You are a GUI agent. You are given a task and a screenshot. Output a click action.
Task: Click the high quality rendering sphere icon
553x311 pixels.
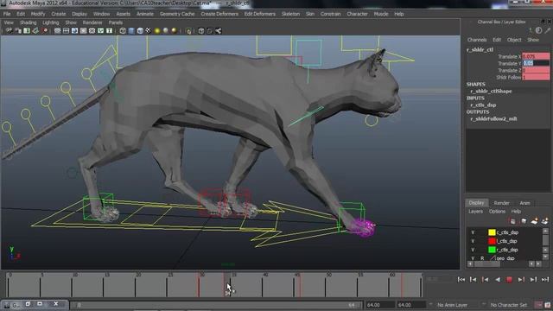[x=175, y=31]
